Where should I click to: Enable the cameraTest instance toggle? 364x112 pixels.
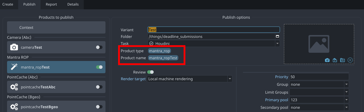click(x=99, y=47)
